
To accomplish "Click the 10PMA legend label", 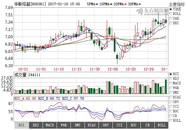I will click(x=104, y=4).
